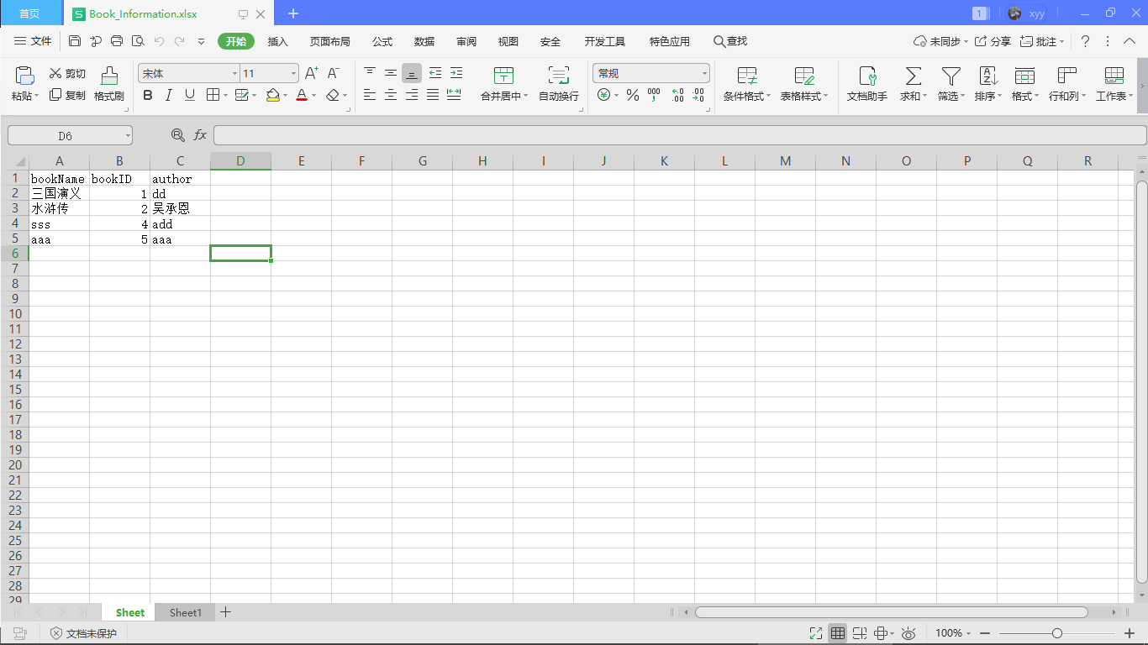Viewport: 1148px width, 645px height.
Task: Click the distributed alignment icon
Action: pos(454,95)
